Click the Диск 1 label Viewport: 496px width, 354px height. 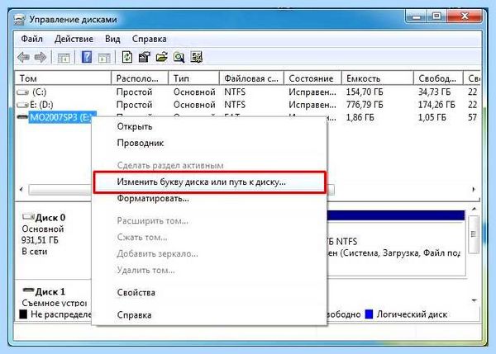click(x=50, y=291)
